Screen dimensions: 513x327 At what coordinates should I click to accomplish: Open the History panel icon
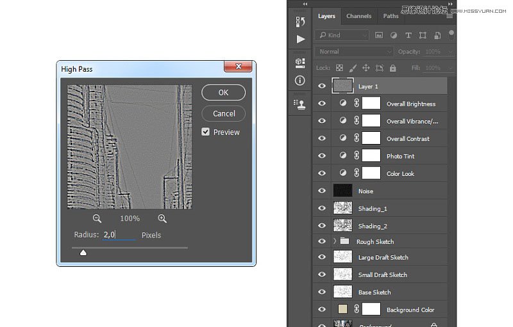point(300,22)
